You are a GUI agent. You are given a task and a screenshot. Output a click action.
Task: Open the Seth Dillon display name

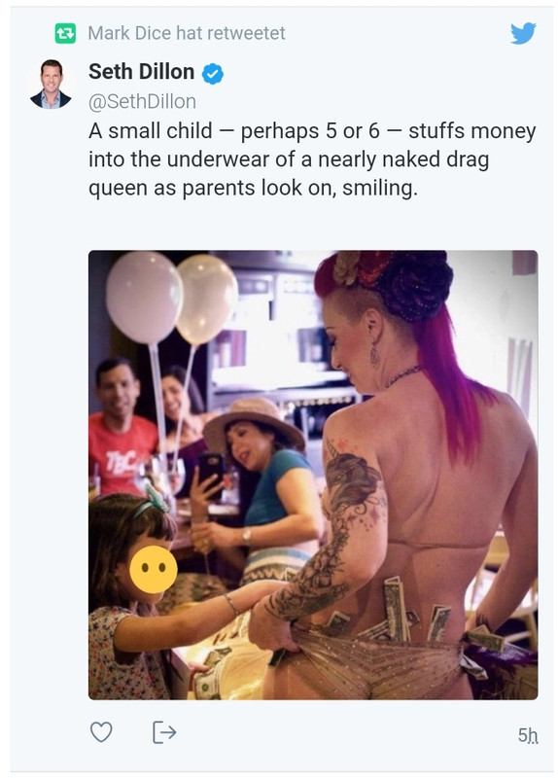(141, 71)
